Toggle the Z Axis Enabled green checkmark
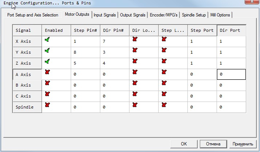Viewport: 260px width, 152px height. tap(47, 61)
